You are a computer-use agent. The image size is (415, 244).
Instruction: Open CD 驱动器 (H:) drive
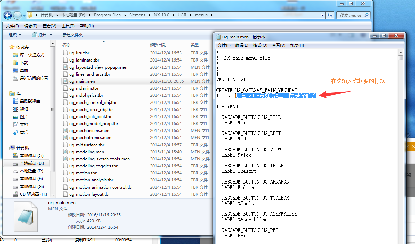coord(15,194)
